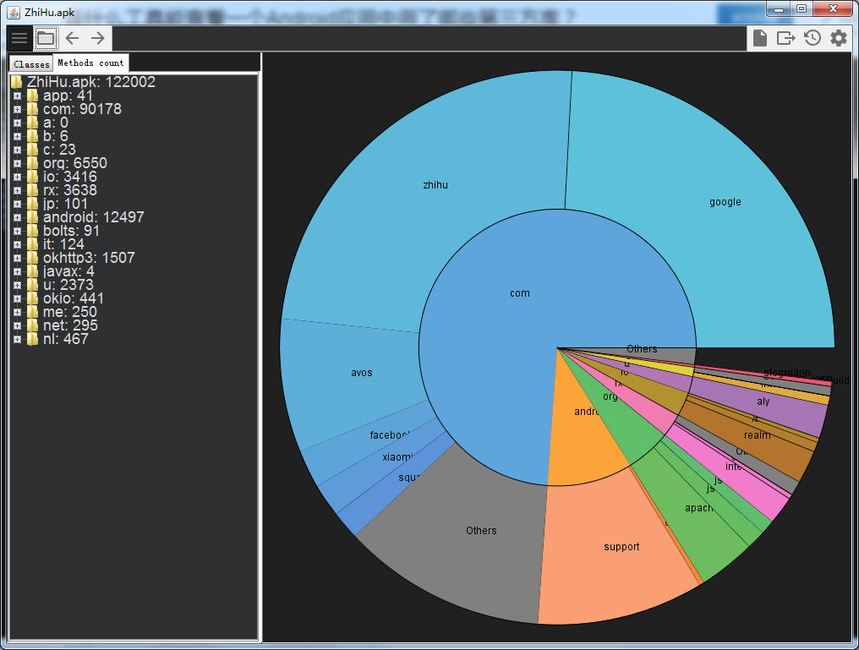Click the central com chart segment

coord(519,293)
